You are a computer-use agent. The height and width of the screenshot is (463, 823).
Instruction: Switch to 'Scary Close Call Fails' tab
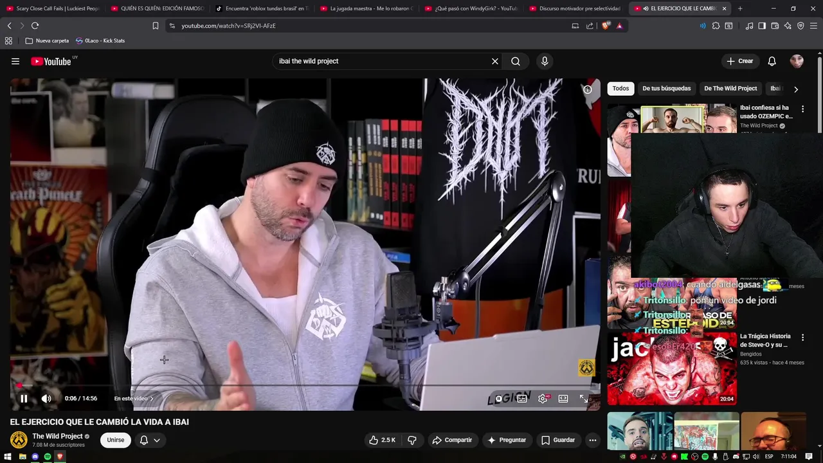(x=53, y=8)
